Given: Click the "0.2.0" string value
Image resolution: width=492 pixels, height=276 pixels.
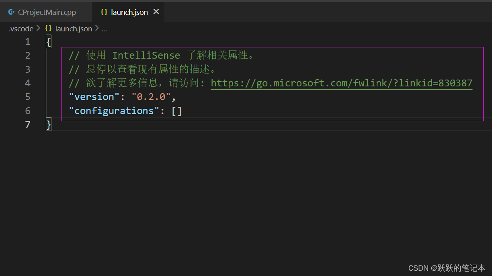Looking at the screenshot, I should click(151, 97).
